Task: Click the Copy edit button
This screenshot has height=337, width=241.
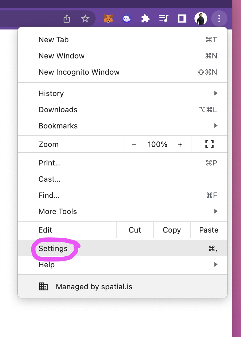Action: click(172, 230)
